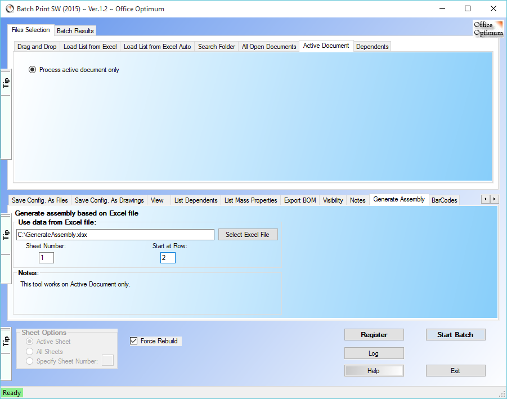Expand the bottom Tip side panel

(x=6, y=341)
